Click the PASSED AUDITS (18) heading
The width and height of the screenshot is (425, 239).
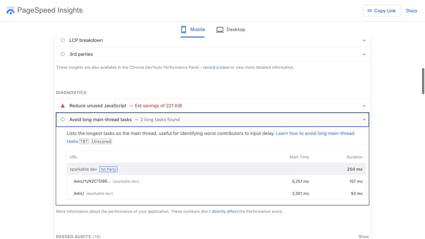pyautogui.click(x=78, y=237)
